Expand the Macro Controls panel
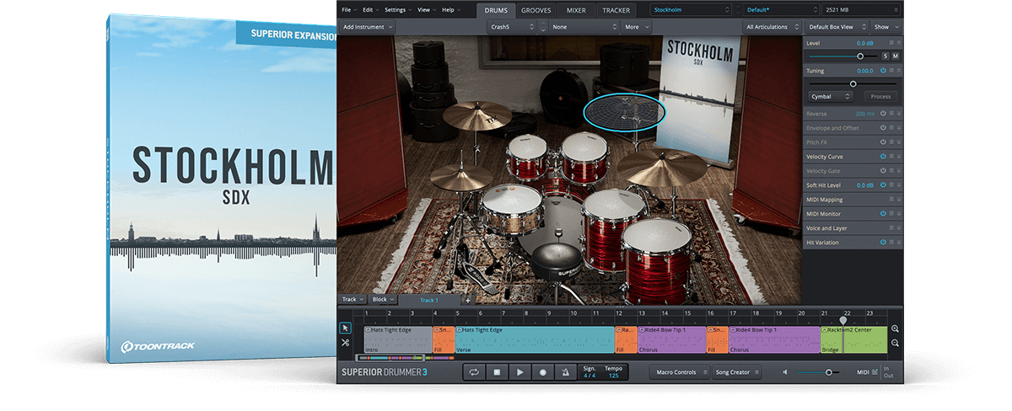 (x=678, y=372)
